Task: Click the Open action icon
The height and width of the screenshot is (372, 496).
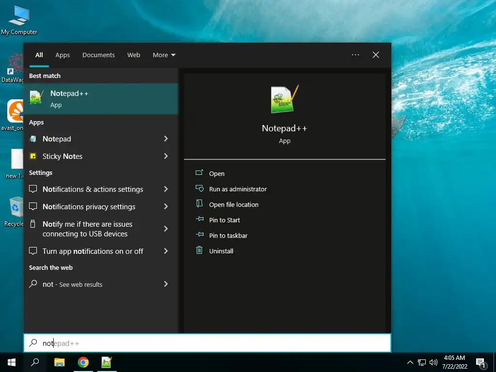Action: (x=199, y=173)
